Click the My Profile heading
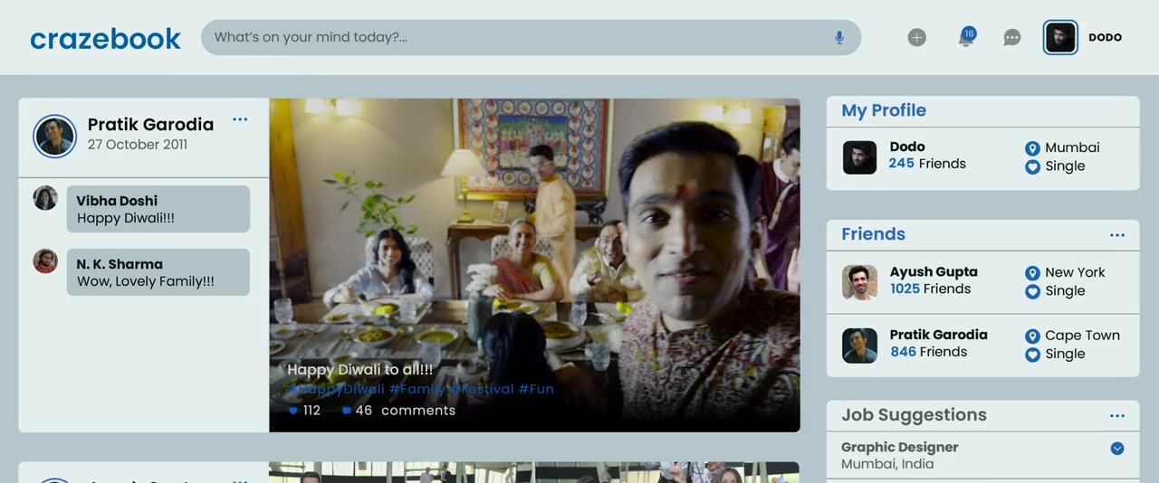The height and width of the screenshot is (483, 1159). (884, 110)
